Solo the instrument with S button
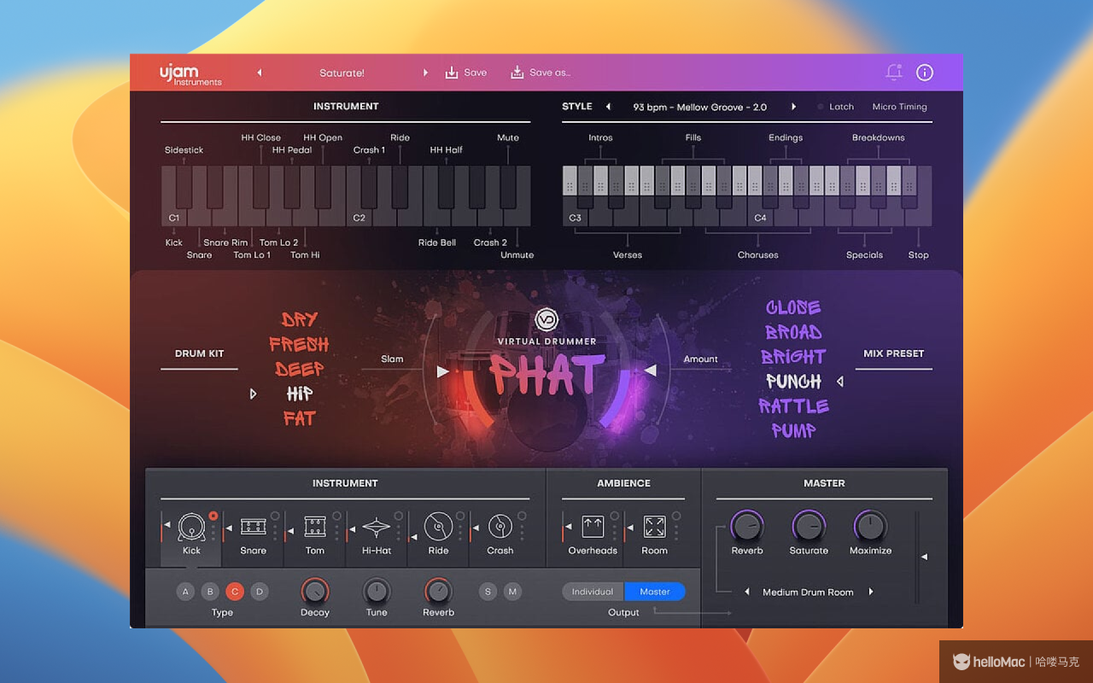1093x683 pixels. pyautogui.click(x=488, y=592)
